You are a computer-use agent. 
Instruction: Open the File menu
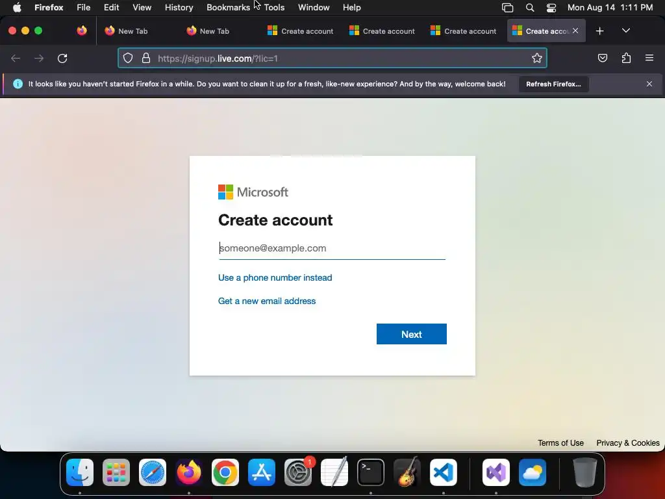click(84, 7)
